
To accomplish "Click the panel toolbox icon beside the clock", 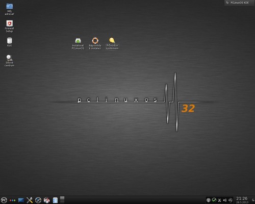I will 253,200.
